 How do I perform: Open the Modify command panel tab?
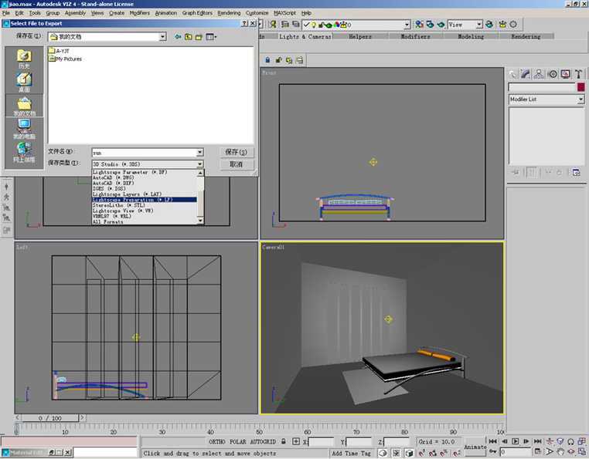click(x=525, y=74)
